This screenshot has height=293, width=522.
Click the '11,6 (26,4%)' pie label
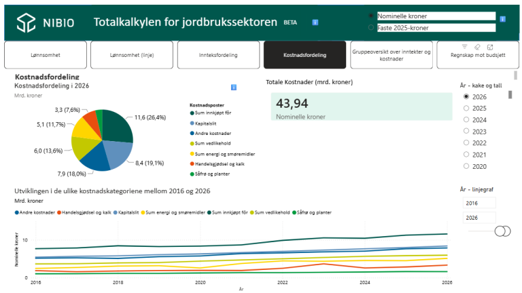point(150,117)
